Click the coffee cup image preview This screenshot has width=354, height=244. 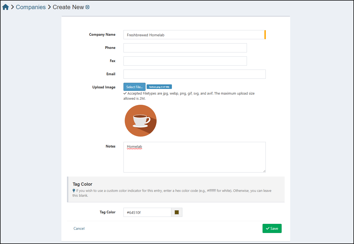pos(141,121)
